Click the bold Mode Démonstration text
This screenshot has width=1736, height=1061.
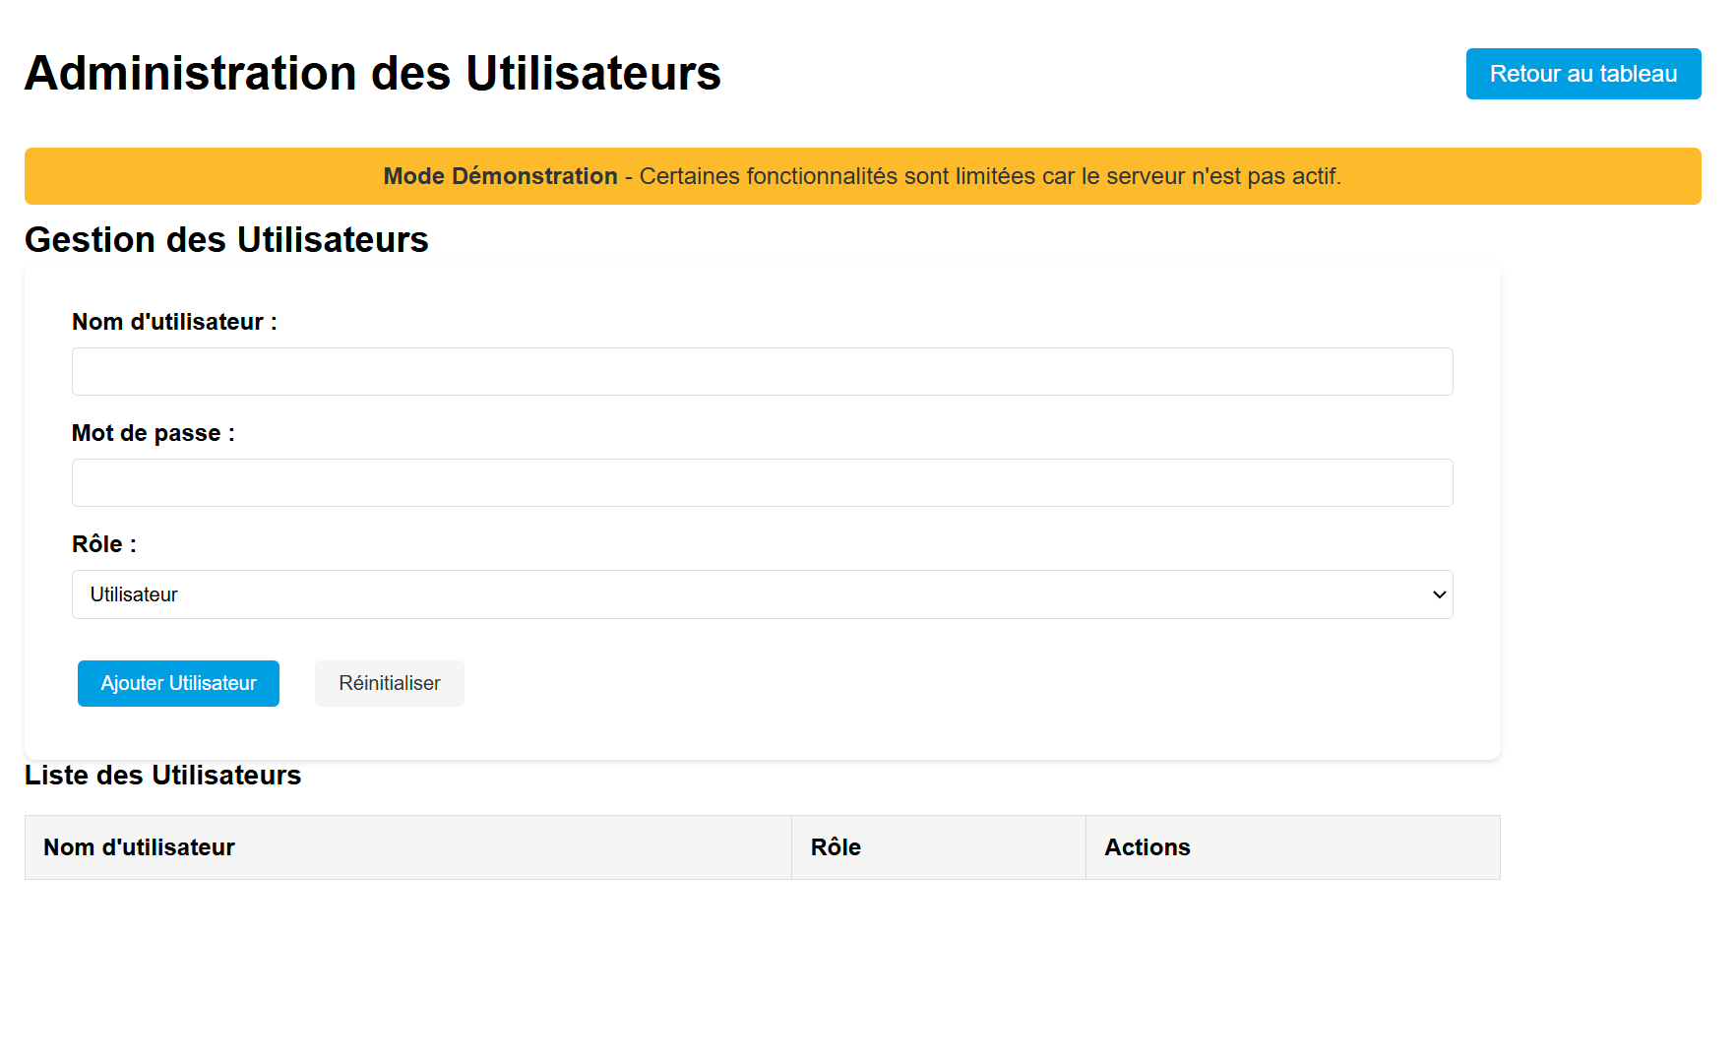(x=500, y=176)
